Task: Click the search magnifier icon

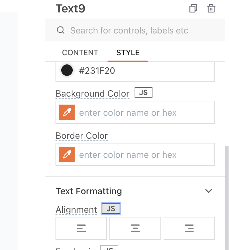Action: pyautogui.click(x=60, y=30)
